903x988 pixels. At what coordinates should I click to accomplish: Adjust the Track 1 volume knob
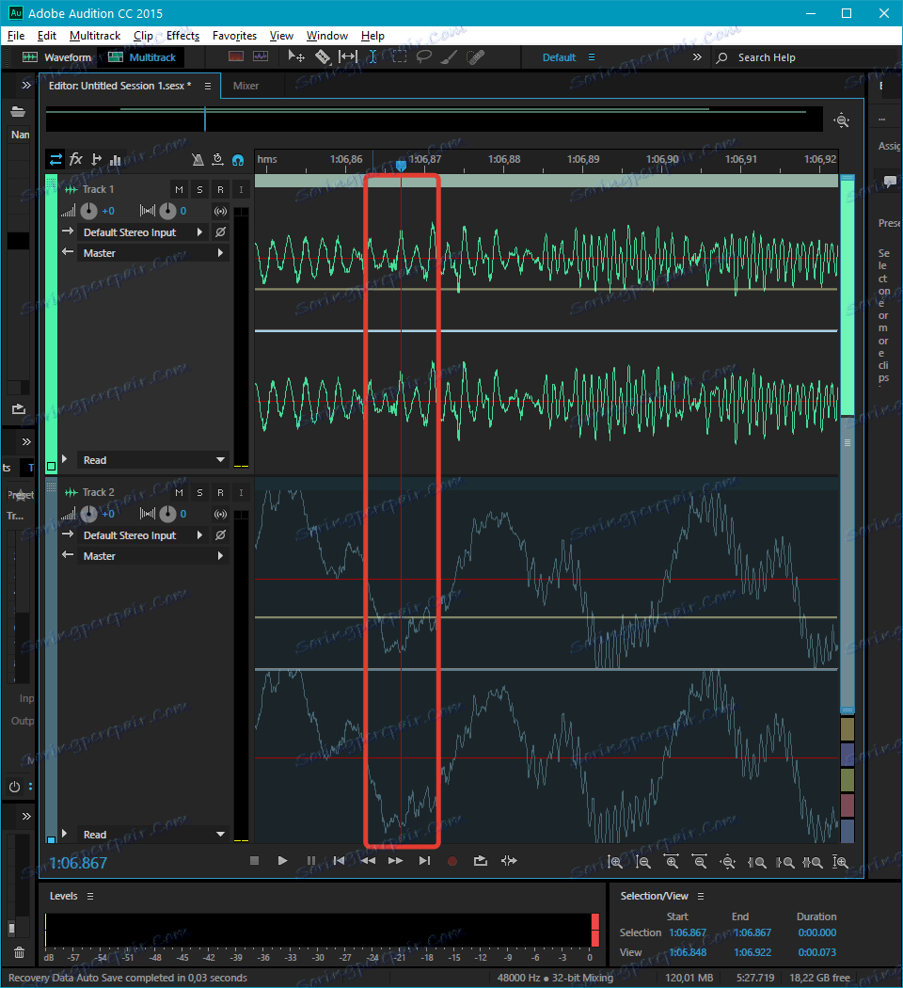[x=88, y=212]
